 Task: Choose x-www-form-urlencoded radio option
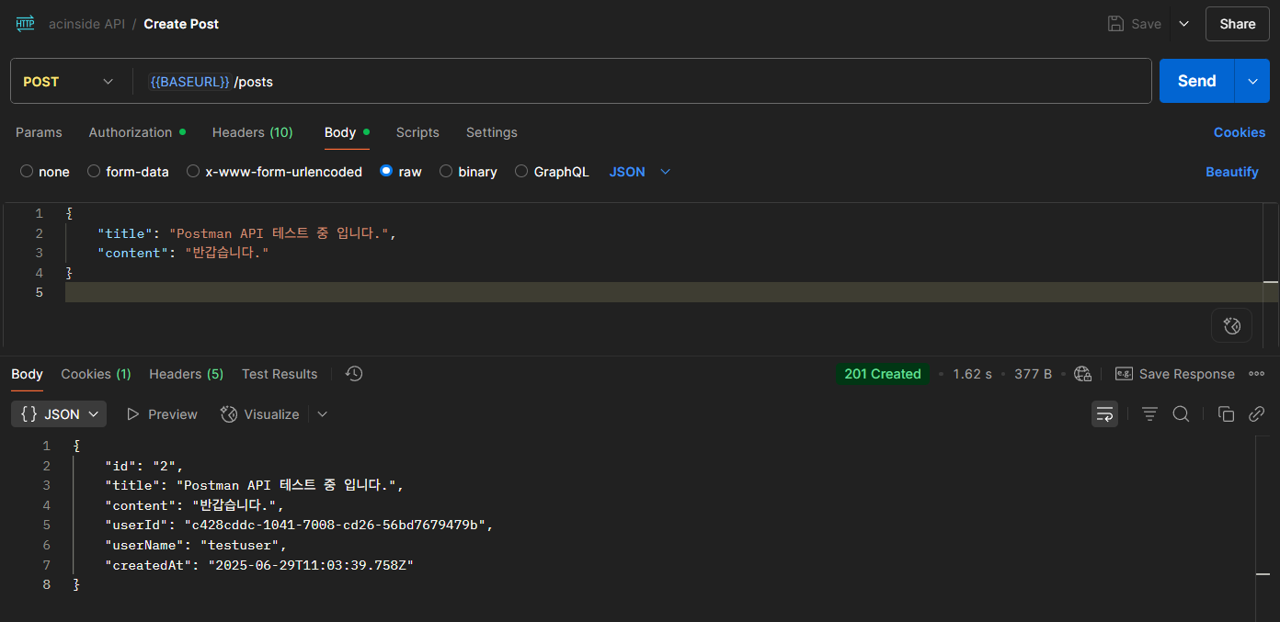pos(193,171)
